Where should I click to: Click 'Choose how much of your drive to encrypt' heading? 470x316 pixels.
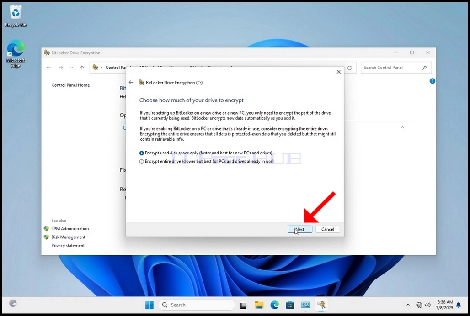(x=191, y=100)
